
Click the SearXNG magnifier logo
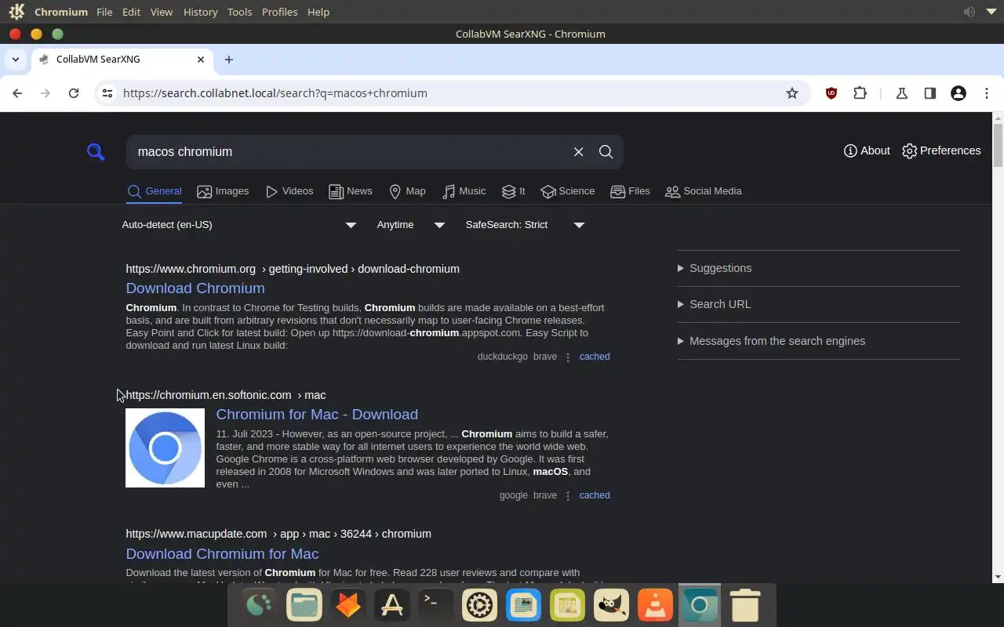pos(96,152)
